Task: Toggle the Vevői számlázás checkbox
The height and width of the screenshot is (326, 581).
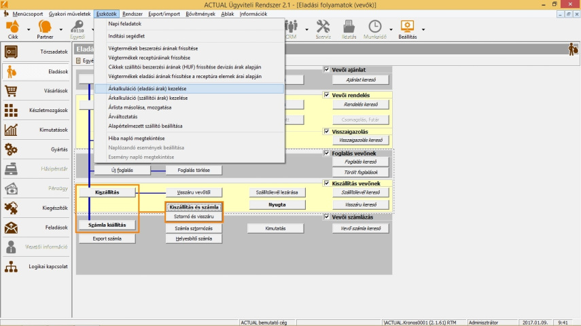Action: point(327,217)
